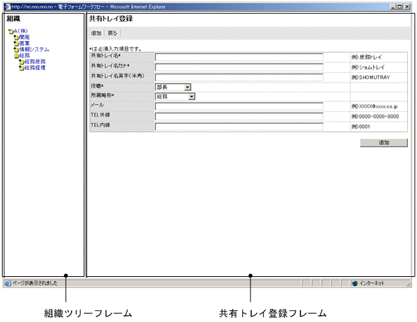The width and height of the screenshot is (417, 322).
Task: Click the folder icon beside 開発
Action: pyautogui.click(x=16, y=37)
